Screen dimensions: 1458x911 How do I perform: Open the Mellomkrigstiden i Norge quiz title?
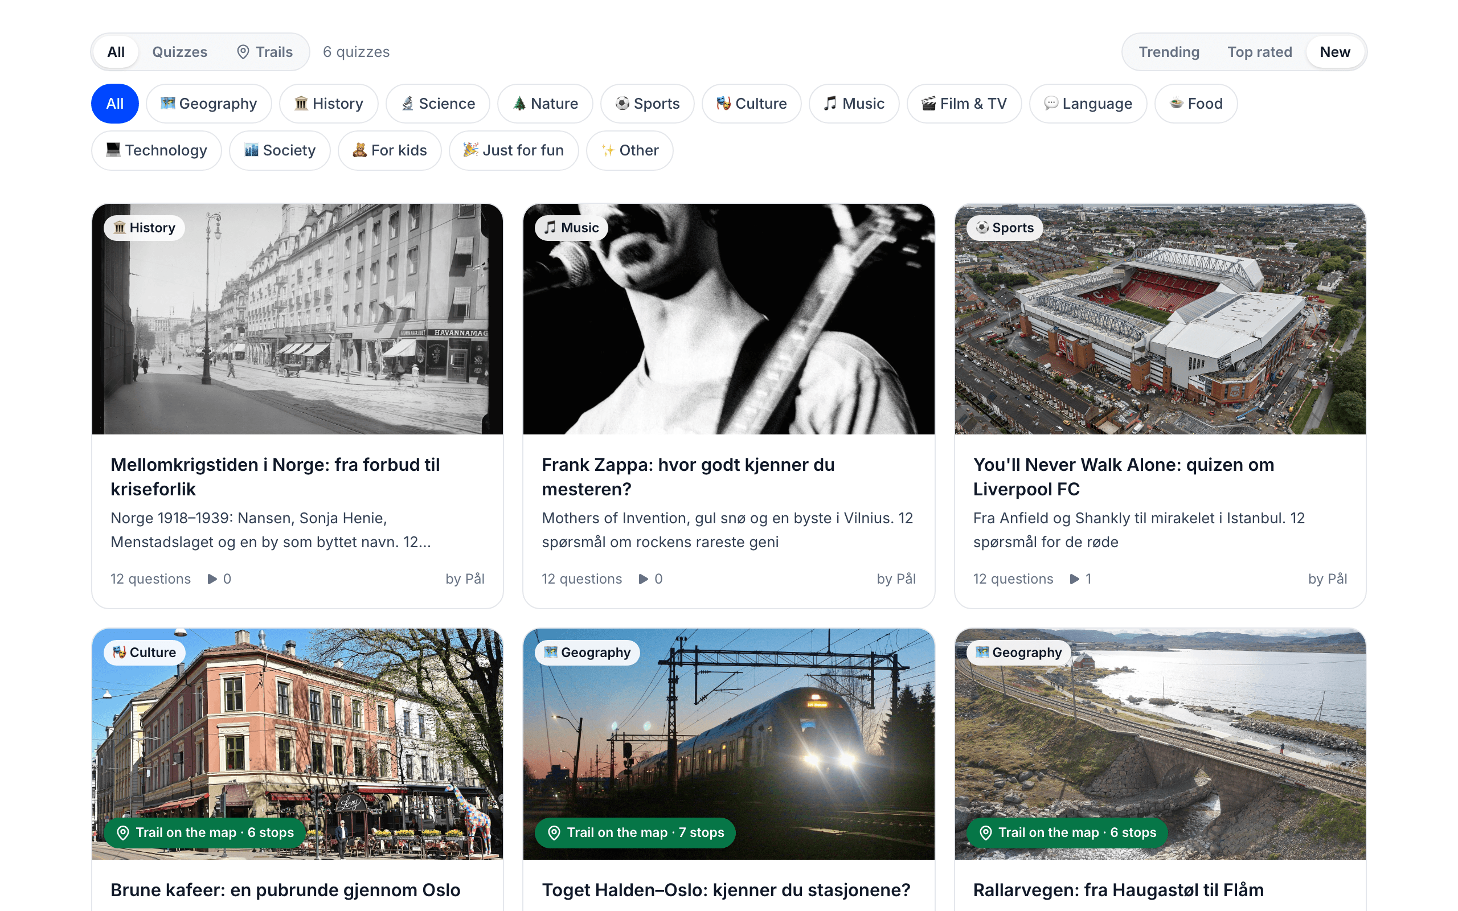click(275, 477)
